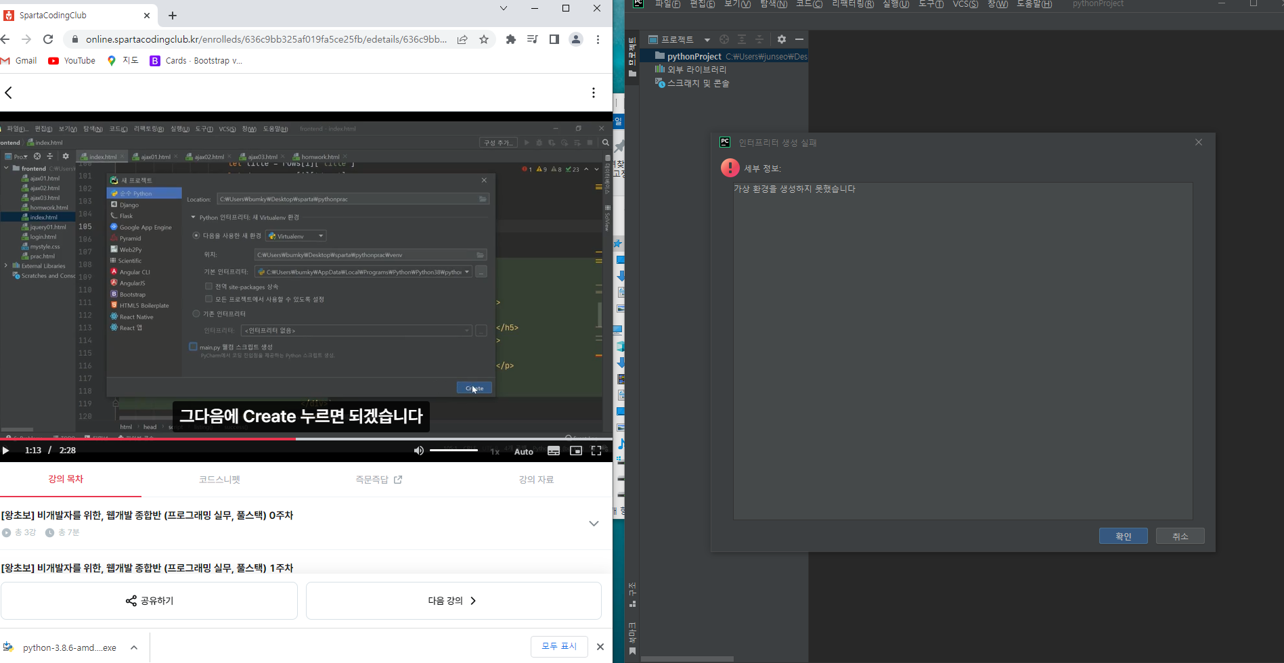Click 모두 표시 to show all downloads
Viewport: 1284px width, 663px height.
click(x=559, y=646)
